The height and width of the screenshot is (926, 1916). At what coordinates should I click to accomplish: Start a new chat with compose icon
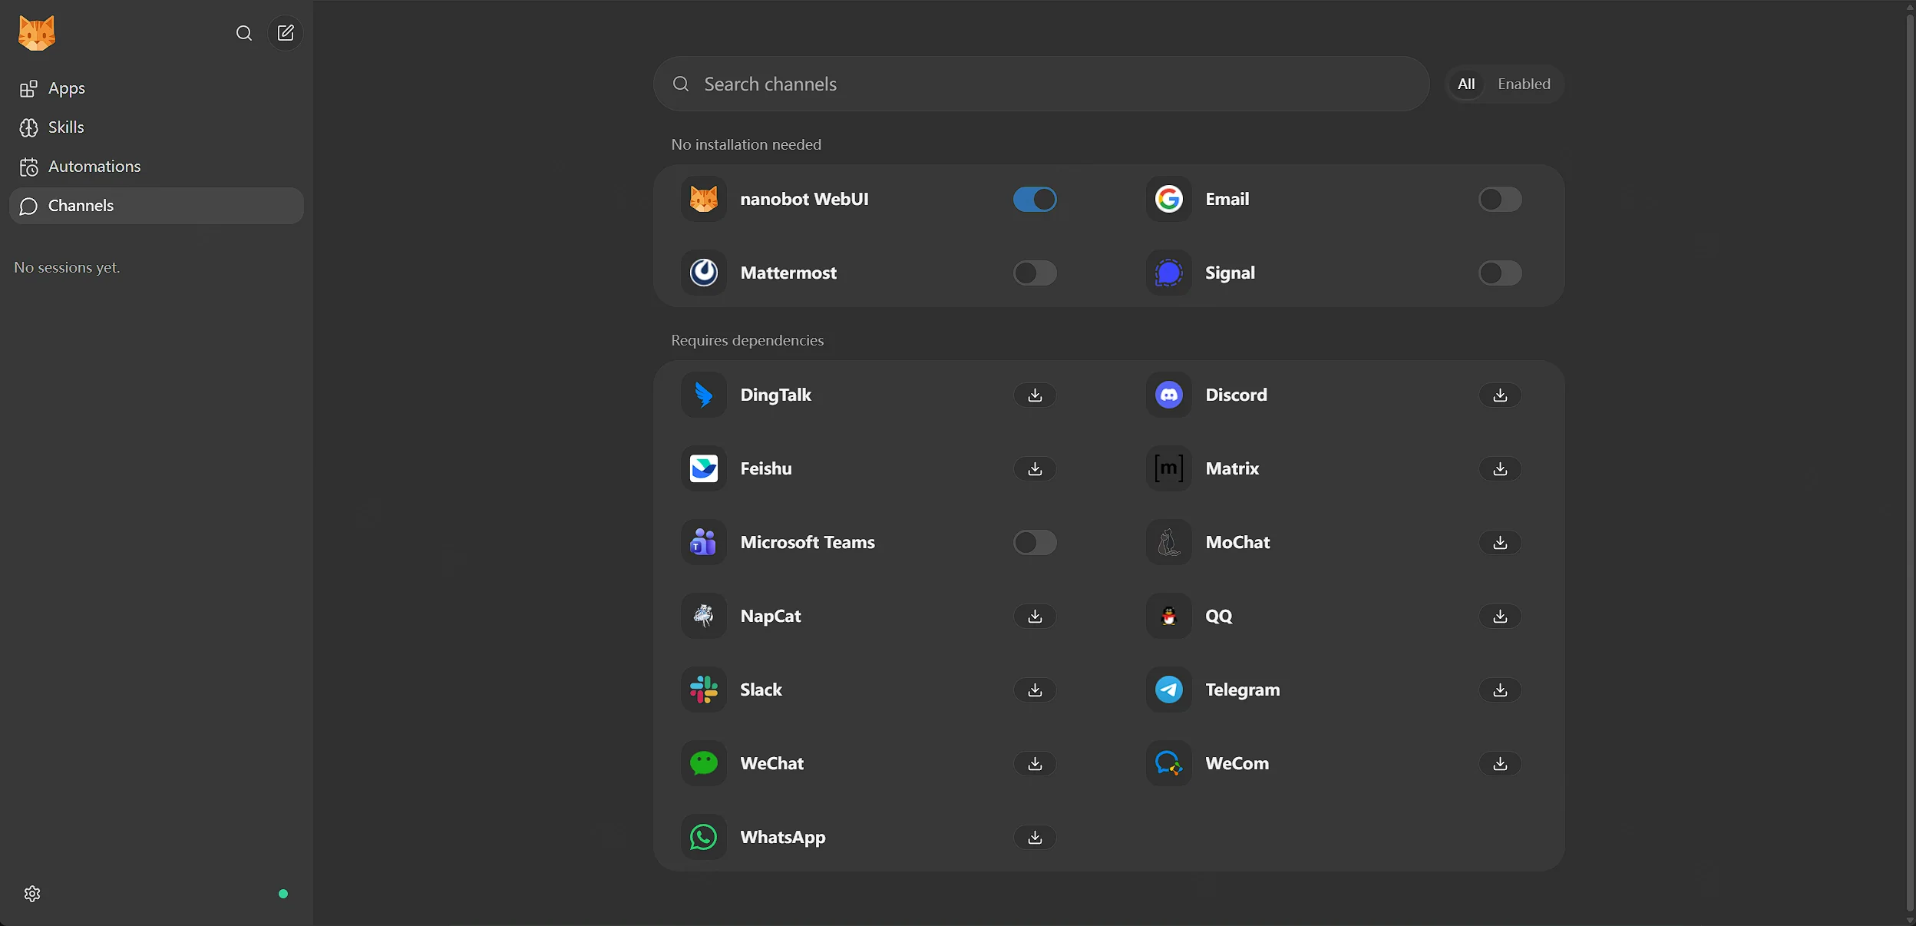[x=286, y=33]
